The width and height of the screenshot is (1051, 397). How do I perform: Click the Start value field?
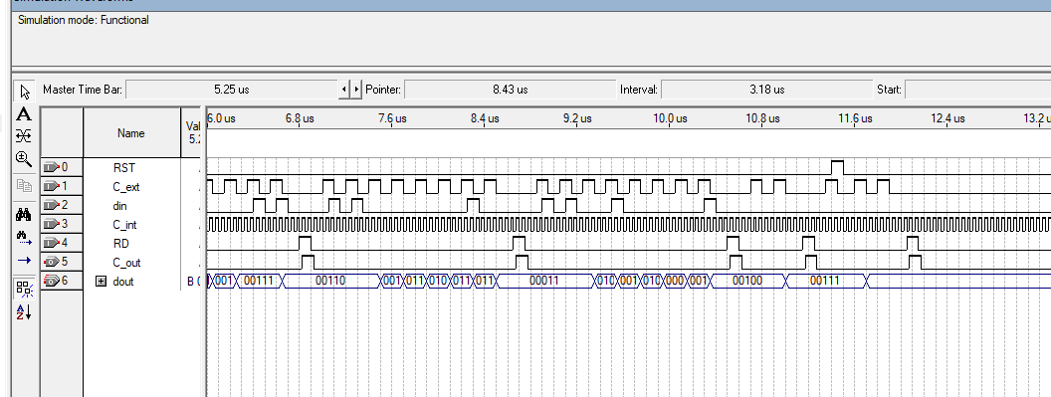977,90
